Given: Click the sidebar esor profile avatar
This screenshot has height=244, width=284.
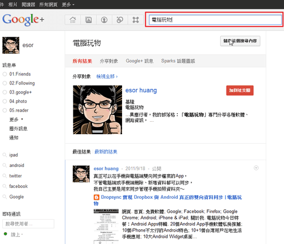Looking at the screenshot, I should pyautogui.click(x=11, y=45).
